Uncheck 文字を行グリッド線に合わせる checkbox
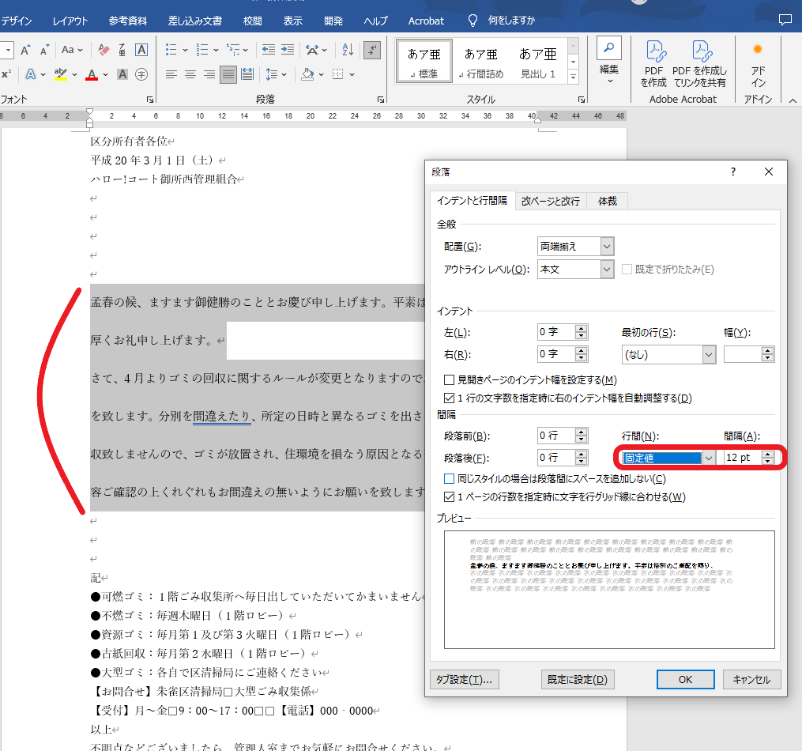The height and width of the screenshot is (751, 802). [449, 496]
